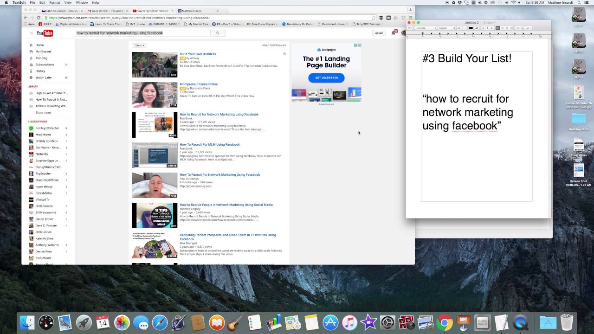This screenshot has width=594, height=334.
Task: Open Spotlight search in the menu bar
Action: (x=578, y=2)
